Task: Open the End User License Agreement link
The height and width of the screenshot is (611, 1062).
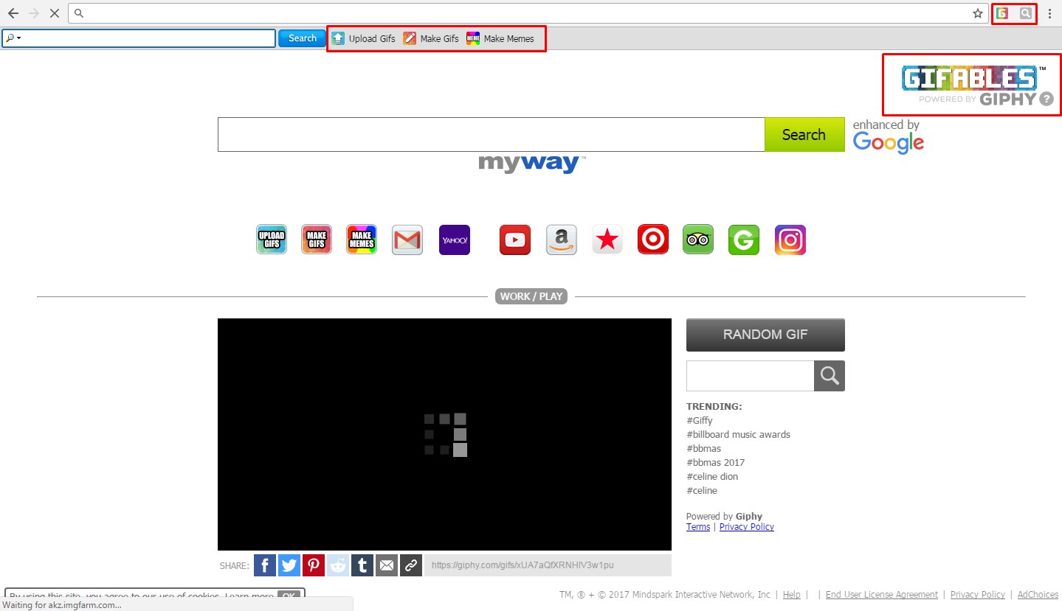Action: point(882,595)
